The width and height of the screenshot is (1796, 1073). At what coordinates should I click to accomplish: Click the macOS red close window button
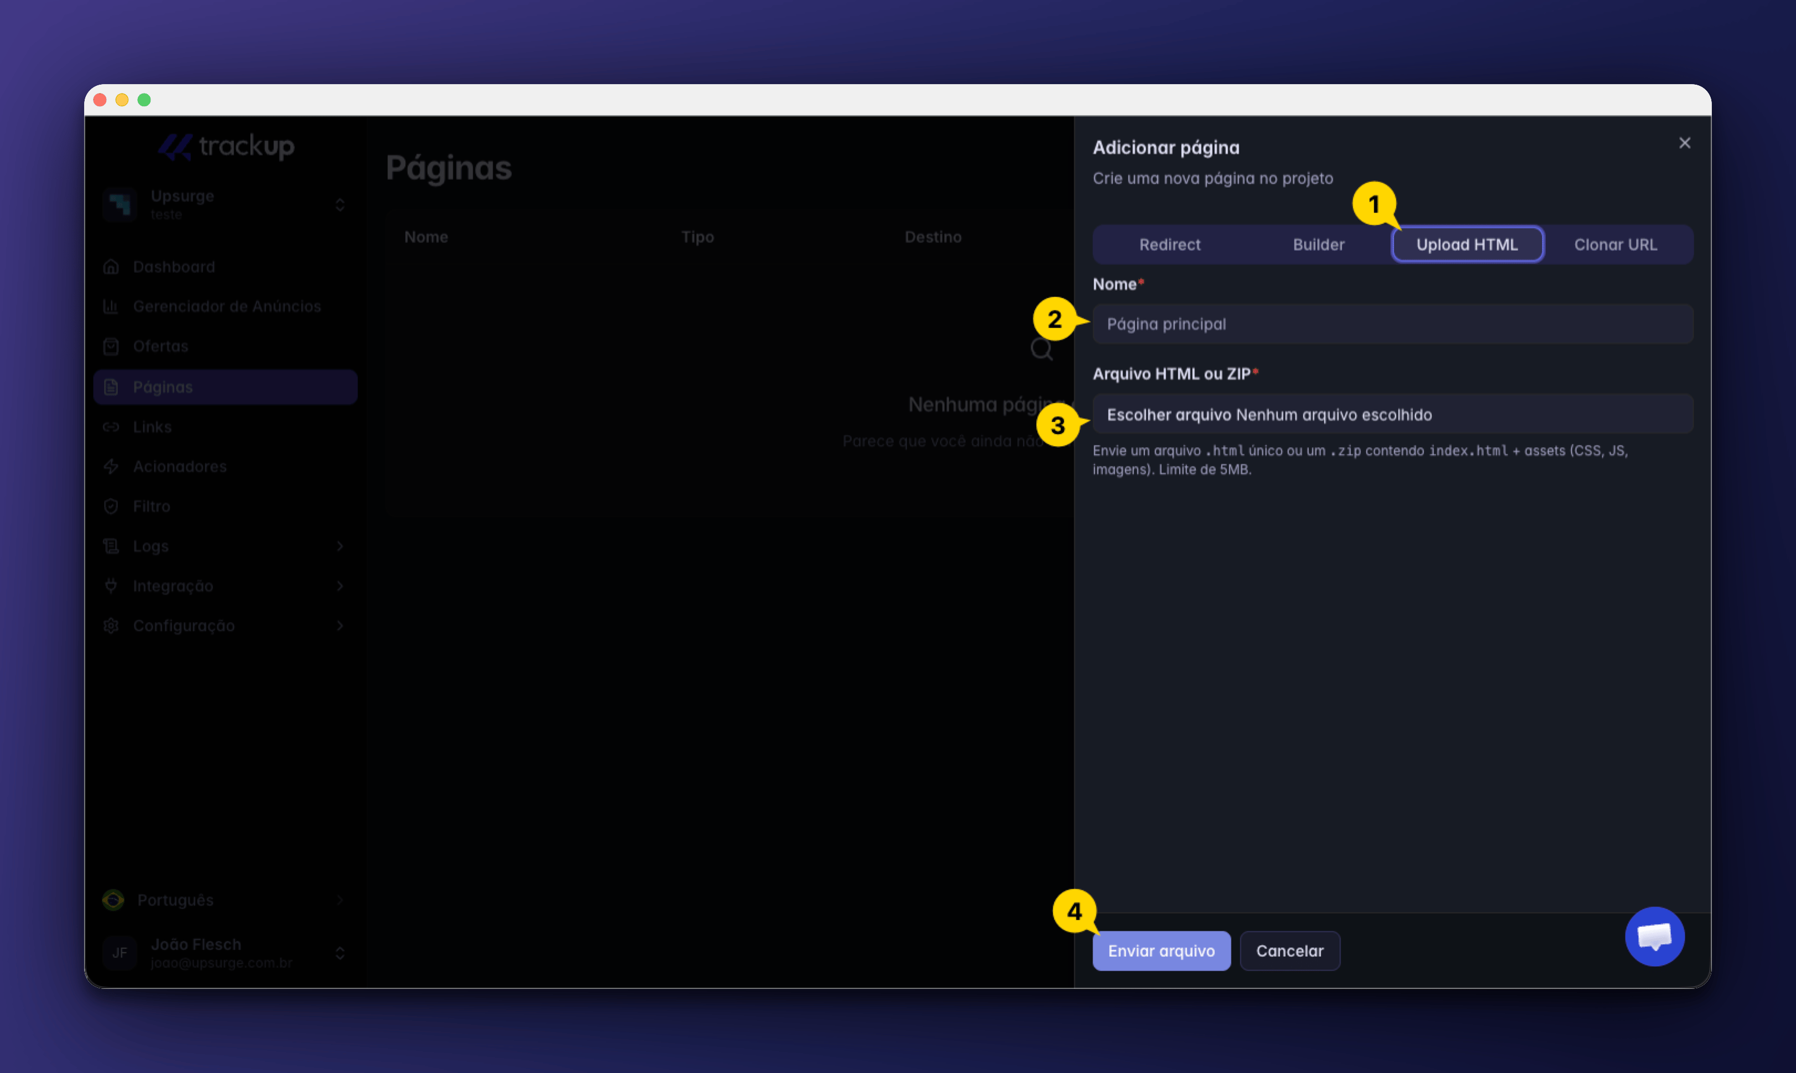click(100, 100)
